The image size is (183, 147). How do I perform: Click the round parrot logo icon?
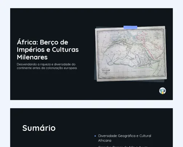coord(162,91)
